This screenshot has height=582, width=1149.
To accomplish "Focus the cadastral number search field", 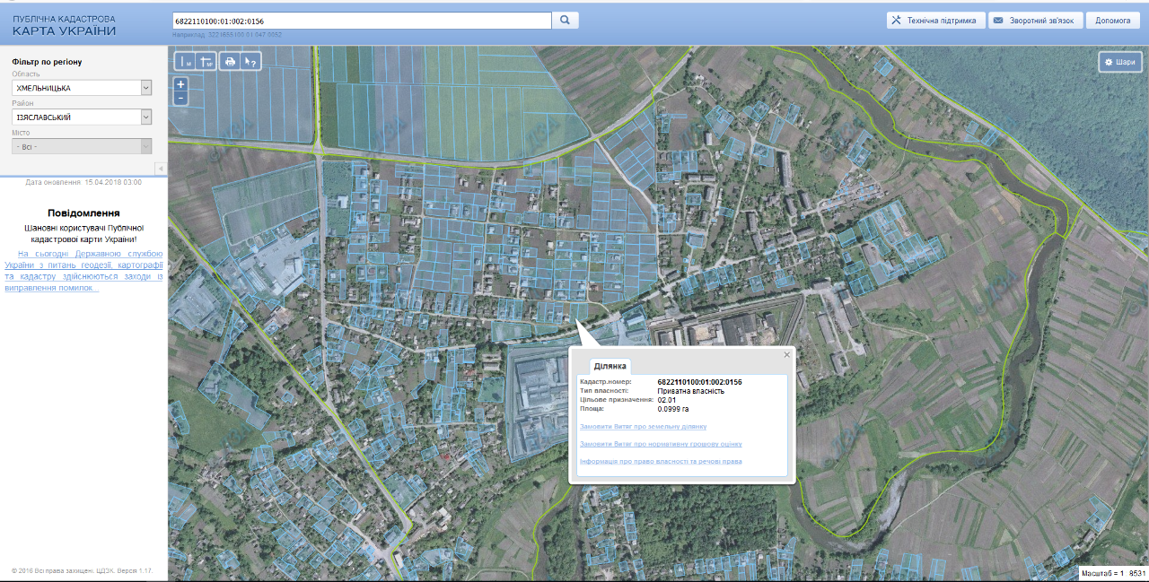I will point(361,20).
